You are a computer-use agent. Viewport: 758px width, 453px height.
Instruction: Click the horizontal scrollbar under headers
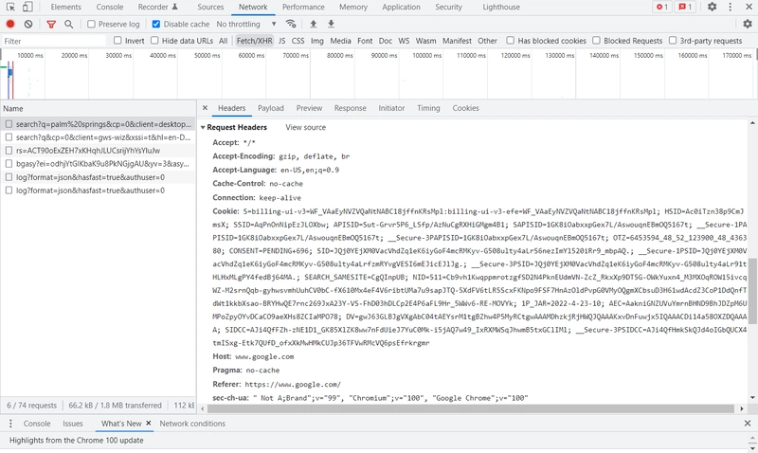470,408
